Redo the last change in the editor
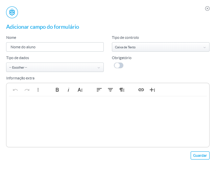This screenshot has height=171, width=216. (27, 90)
